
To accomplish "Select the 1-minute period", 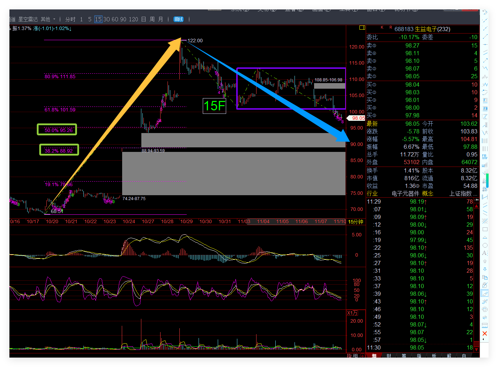I will pyautogui.click(x=81, y=19).
